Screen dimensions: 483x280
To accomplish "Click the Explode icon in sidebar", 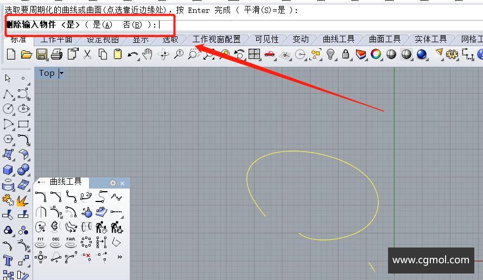I will pos(23,201).
